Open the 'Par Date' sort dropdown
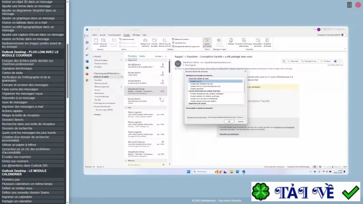This screenshot has height=204, width=363. [159, 56]
